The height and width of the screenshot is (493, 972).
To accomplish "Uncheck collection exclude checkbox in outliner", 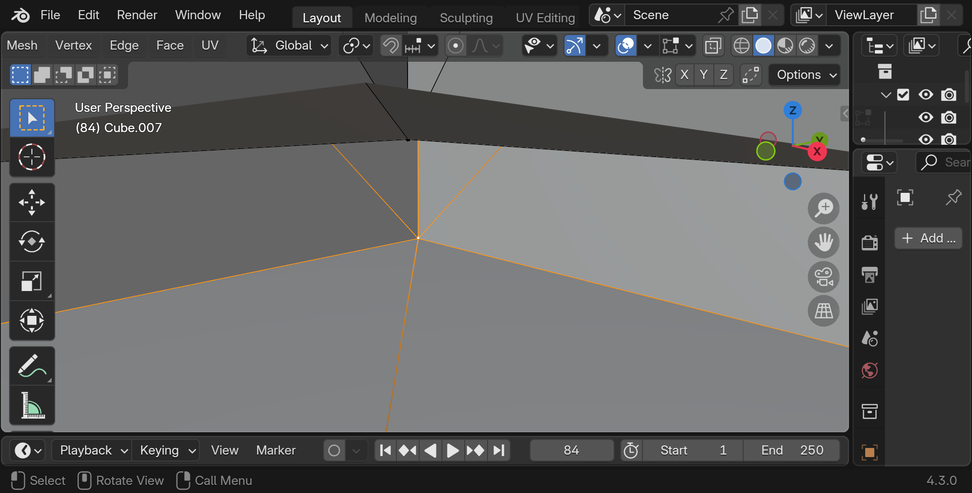I will (x=903, y=95).
